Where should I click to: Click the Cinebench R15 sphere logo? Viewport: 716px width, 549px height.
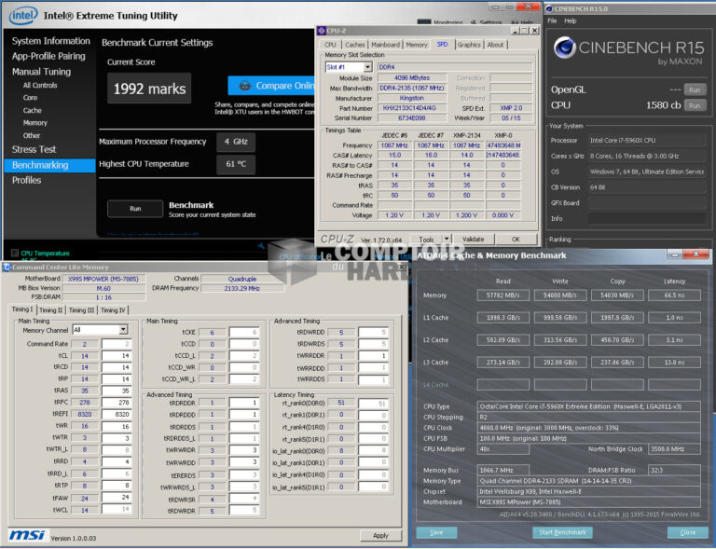point(565,49)
